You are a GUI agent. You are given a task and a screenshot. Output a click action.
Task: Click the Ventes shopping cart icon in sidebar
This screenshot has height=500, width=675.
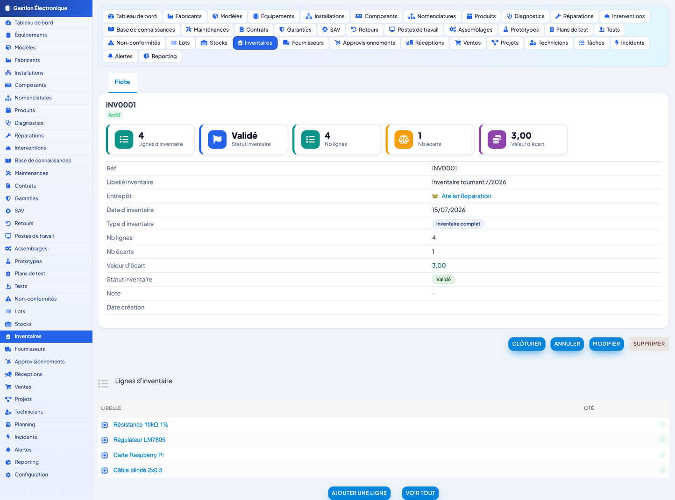click(8, 387)
